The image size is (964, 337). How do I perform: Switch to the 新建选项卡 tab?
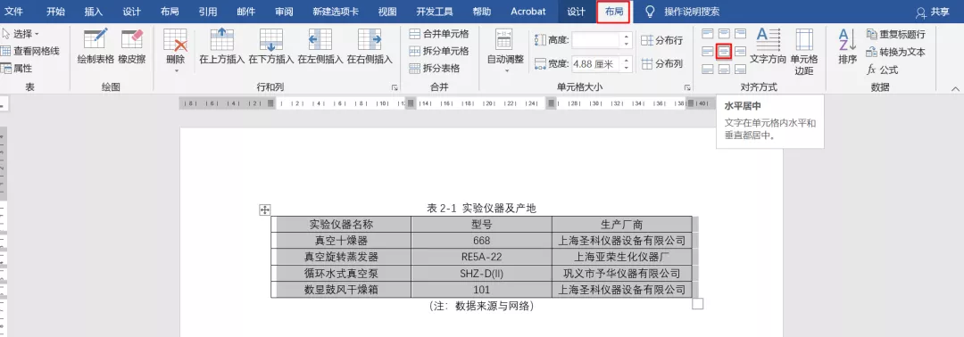(336, 12)
